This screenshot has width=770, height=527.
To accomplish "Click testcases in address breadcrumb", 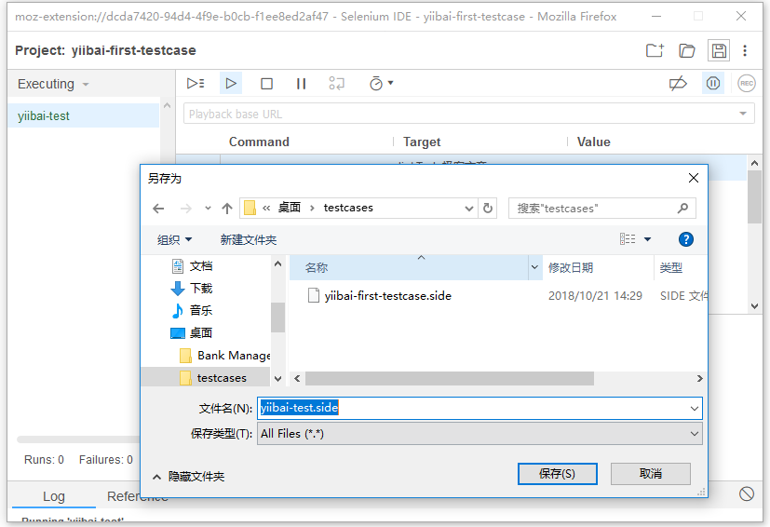I will [348, 208].
